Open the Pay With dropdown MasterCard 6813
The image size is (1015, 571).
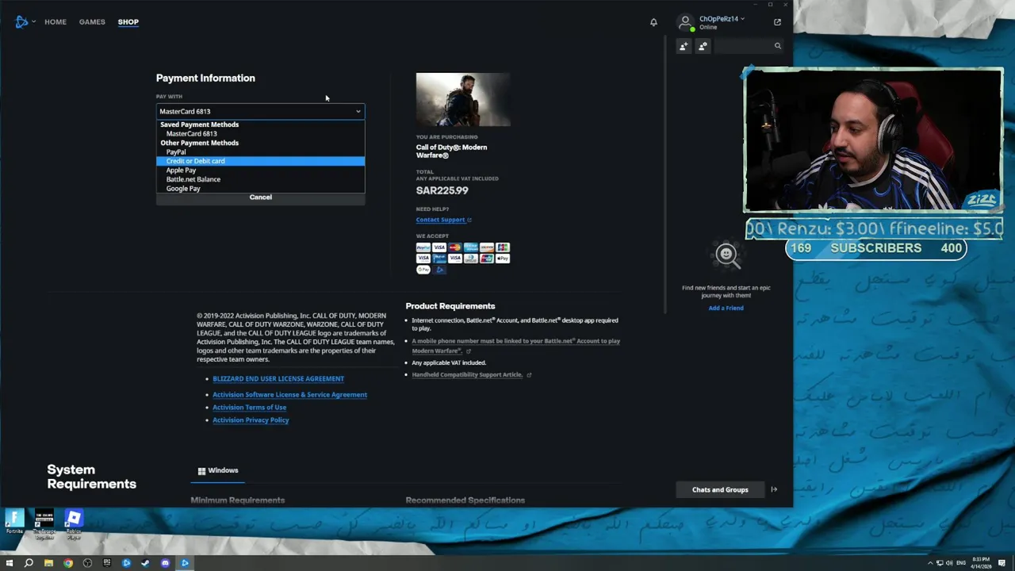click(260, 112)
